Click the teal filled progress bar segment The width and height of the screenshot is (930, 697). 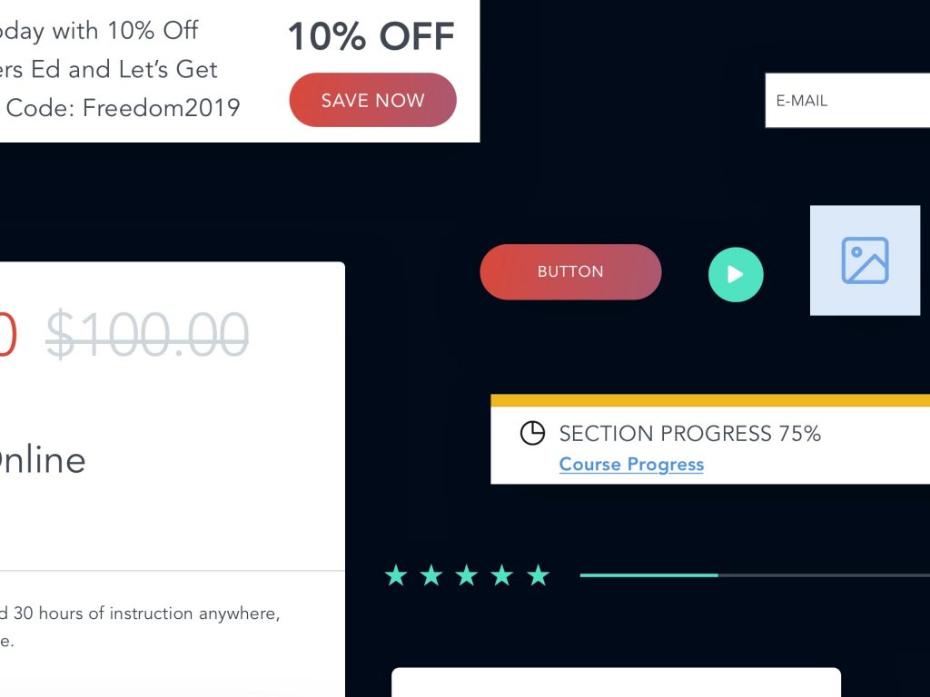point(648,574)
